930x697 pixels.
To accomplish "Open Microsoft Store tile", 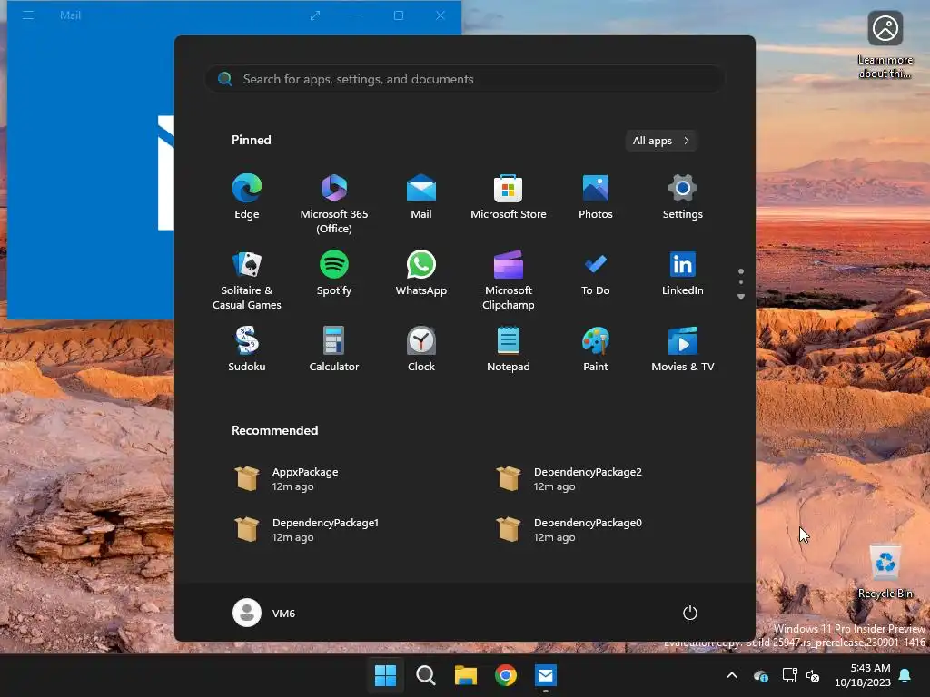I will pyautogui.click(x=509, y=198).
